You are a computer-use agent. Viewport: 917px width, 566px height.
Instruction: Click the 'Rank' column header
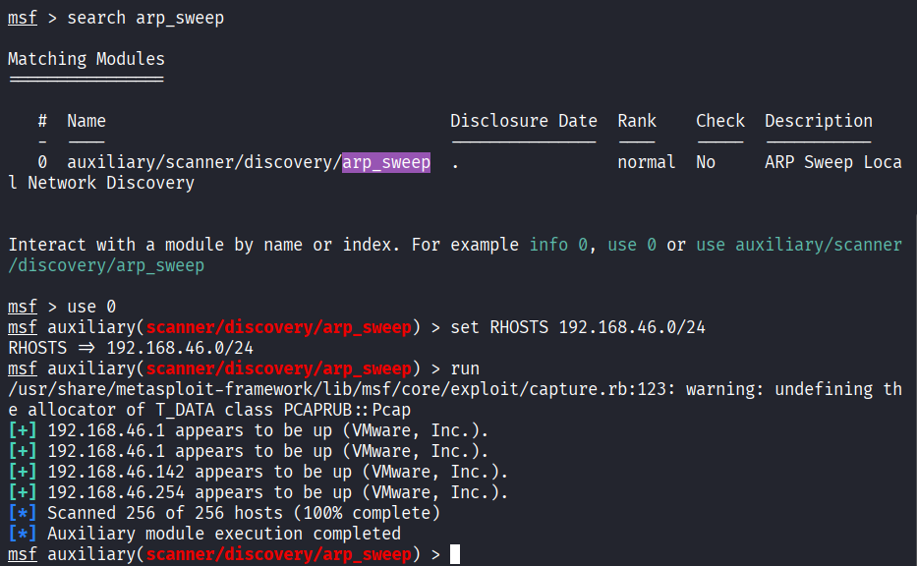pyautogui.click(x=637, y=120)
